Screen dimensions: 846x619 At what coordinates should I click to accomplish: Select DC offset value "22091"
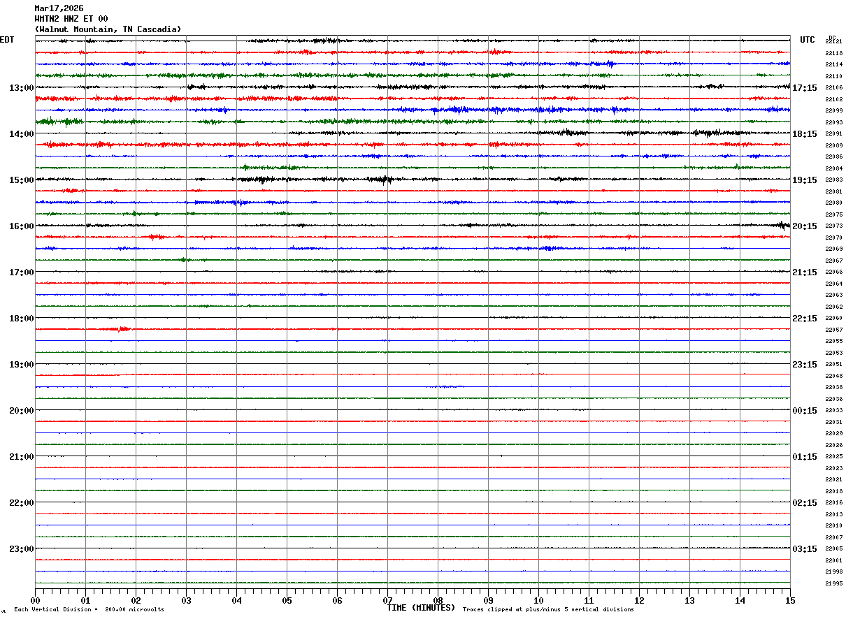[x=834, y=134]
